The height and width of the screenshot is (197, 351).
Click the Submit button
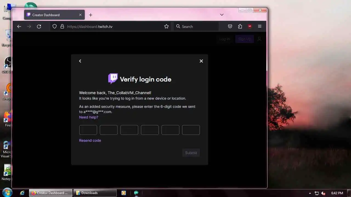(191, 153)
